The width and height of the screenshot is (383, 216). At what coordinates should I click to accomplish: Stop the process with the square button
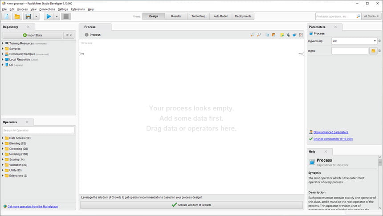(66, 16)
